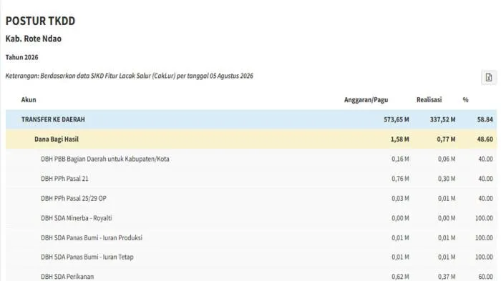The height and width of the screenshot is (281, 501).
Task: Select the TRANSFER KE DAERAH row label
Action: pos(53,119)
